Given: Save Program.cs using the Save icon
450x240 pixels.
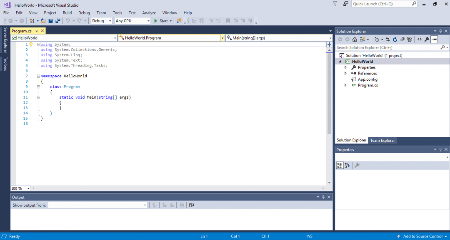Looking at the screenshot, I should (x=50, y=20).
